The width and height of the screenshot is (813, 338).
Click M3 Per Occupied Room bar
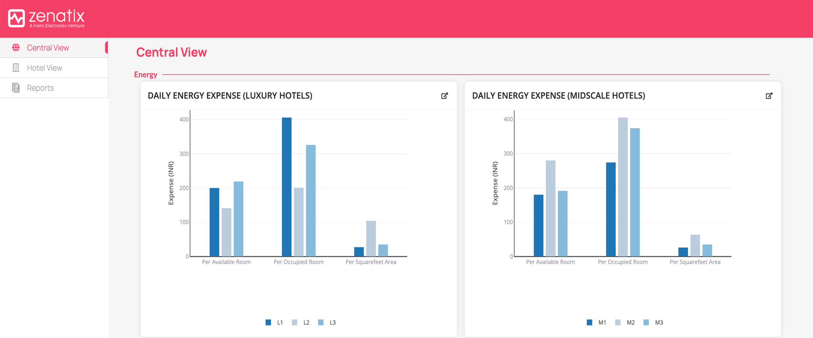635,192
